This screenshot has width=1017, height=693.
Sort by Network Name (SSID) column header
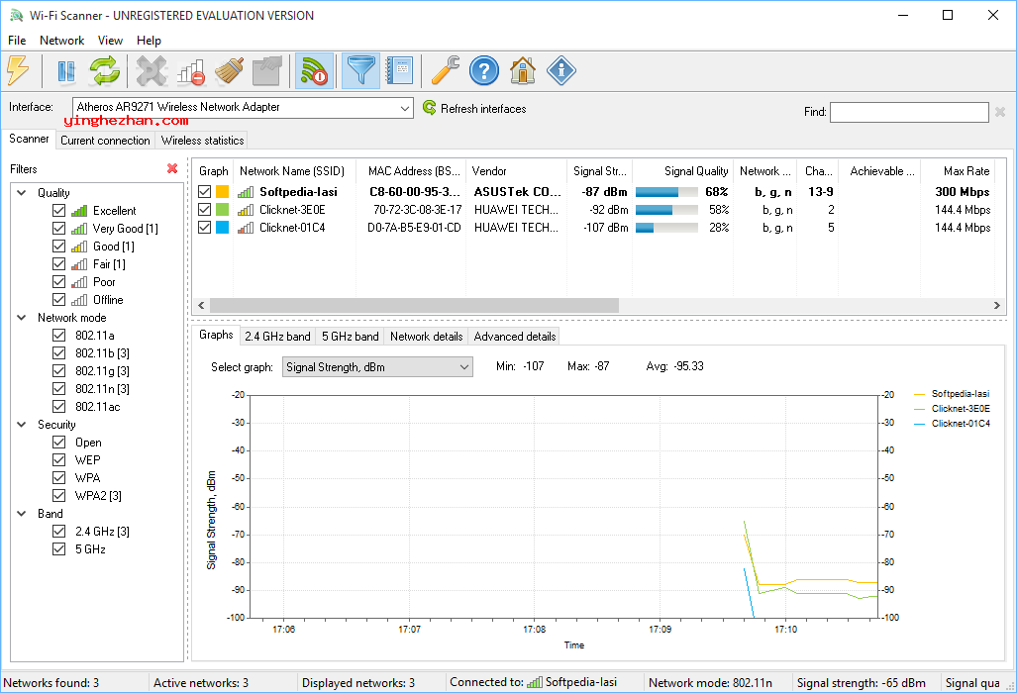pos(292,171)
